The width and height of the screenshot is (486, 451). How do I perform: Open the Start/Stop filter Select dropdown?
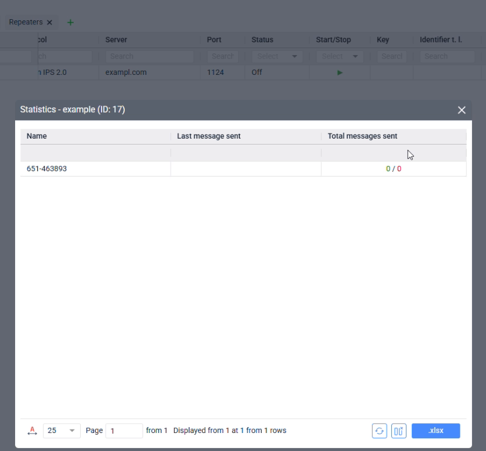(340, 56)
